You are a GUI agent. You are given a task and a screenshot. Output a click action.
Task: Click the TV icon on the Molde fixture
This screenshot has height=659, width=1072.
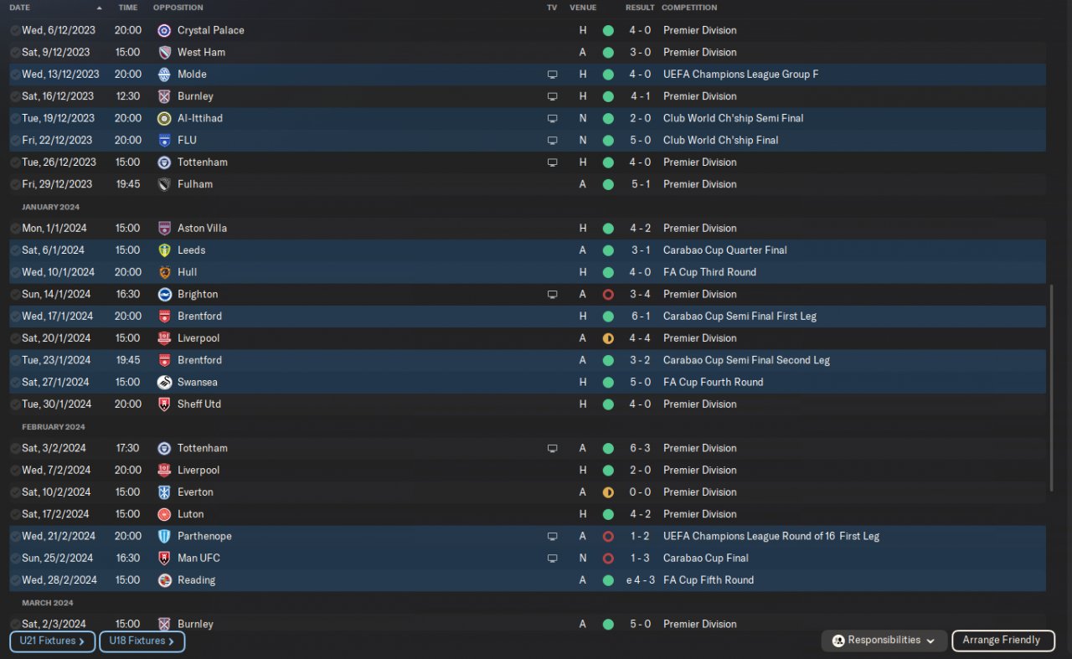[552, 75]
